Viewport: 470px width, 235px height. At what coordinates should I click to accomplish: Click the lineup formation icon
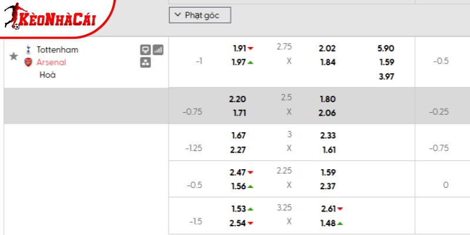pos(145,62)
